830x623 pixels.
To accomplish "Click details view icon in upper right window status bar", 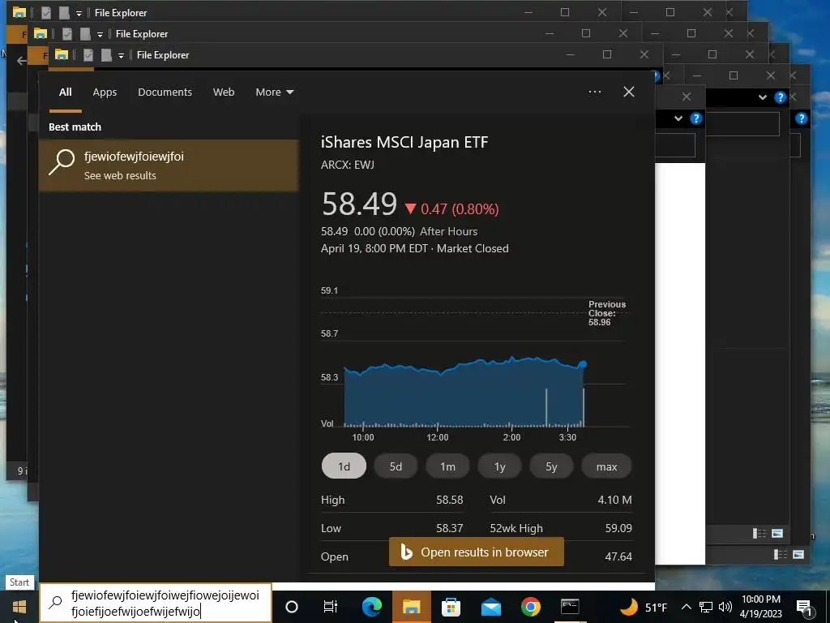I will pyautogui.click(x=759, y=534).
